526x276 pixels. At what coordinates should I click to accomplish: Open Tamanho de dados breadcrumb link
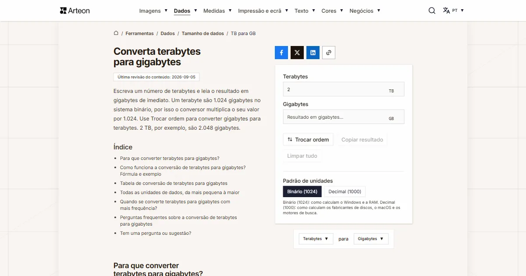coord(203,33)
